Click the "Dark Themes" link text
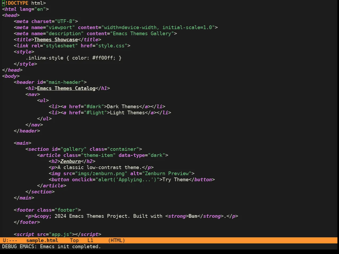 (123, 107)
